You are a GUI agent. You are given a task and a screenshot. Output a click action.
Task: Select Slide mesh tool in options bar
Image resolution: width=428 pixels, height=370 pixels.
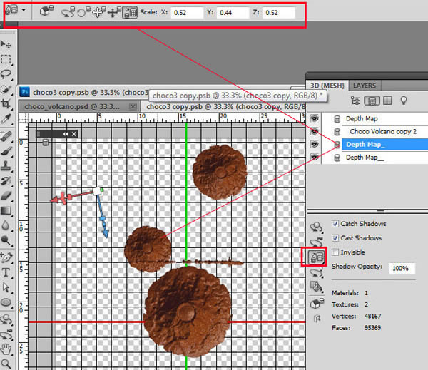[114, 12]
